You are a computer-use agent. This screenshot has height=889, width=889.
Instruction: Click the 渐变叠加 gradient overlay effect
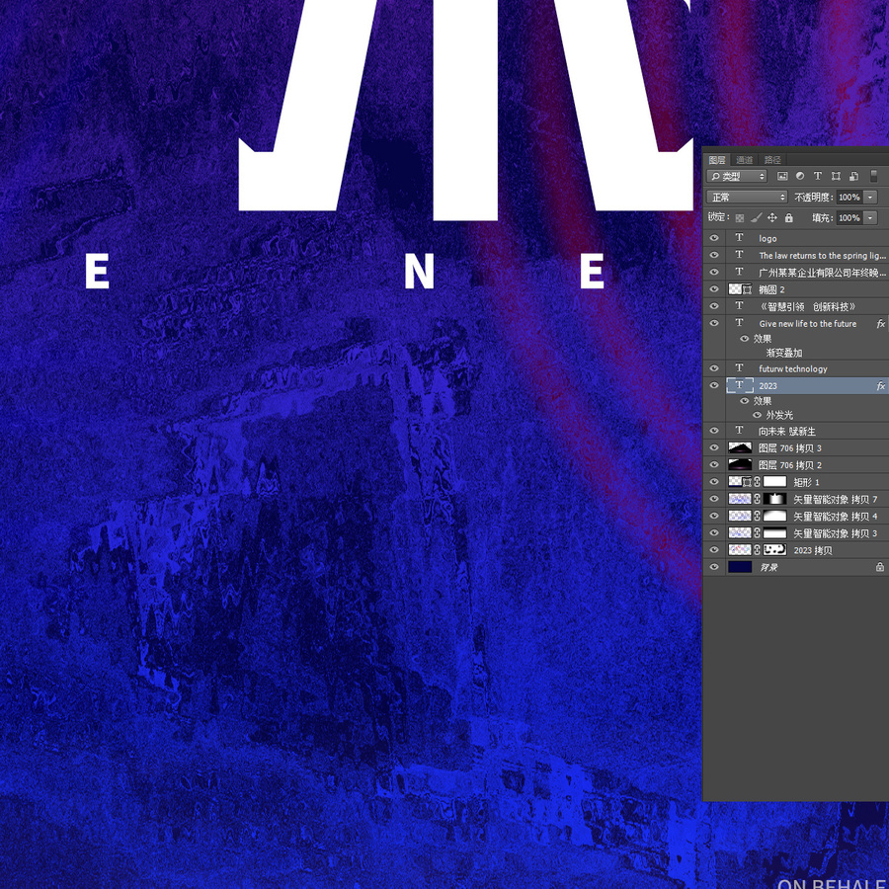click(784, 353)
